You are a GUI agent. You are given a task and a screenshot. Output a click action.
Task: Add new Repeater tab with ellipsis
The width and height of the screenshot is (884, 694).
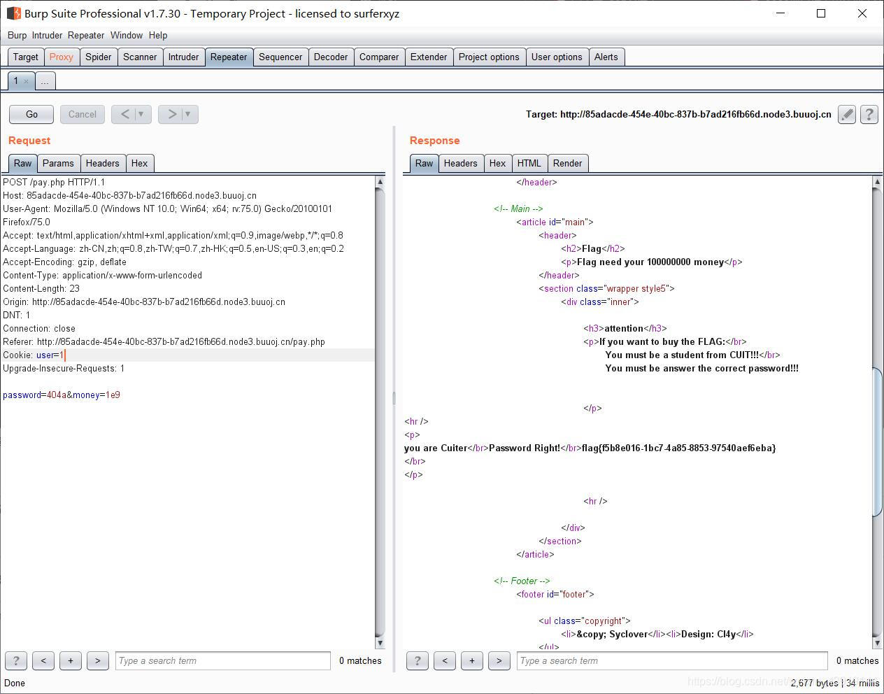coord(45,81)
